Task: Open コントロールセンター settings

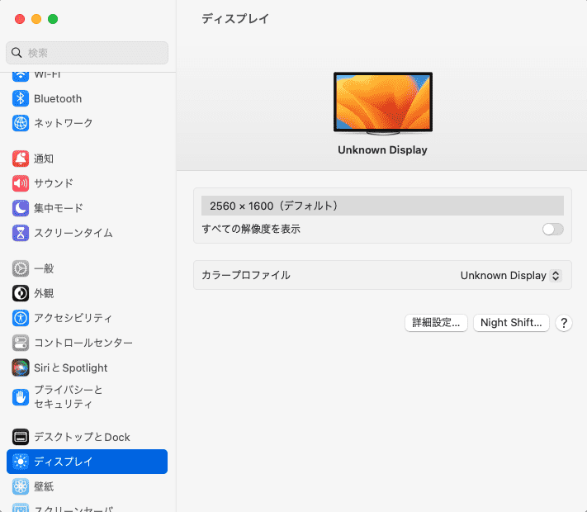Action: (x=87, y=343)
